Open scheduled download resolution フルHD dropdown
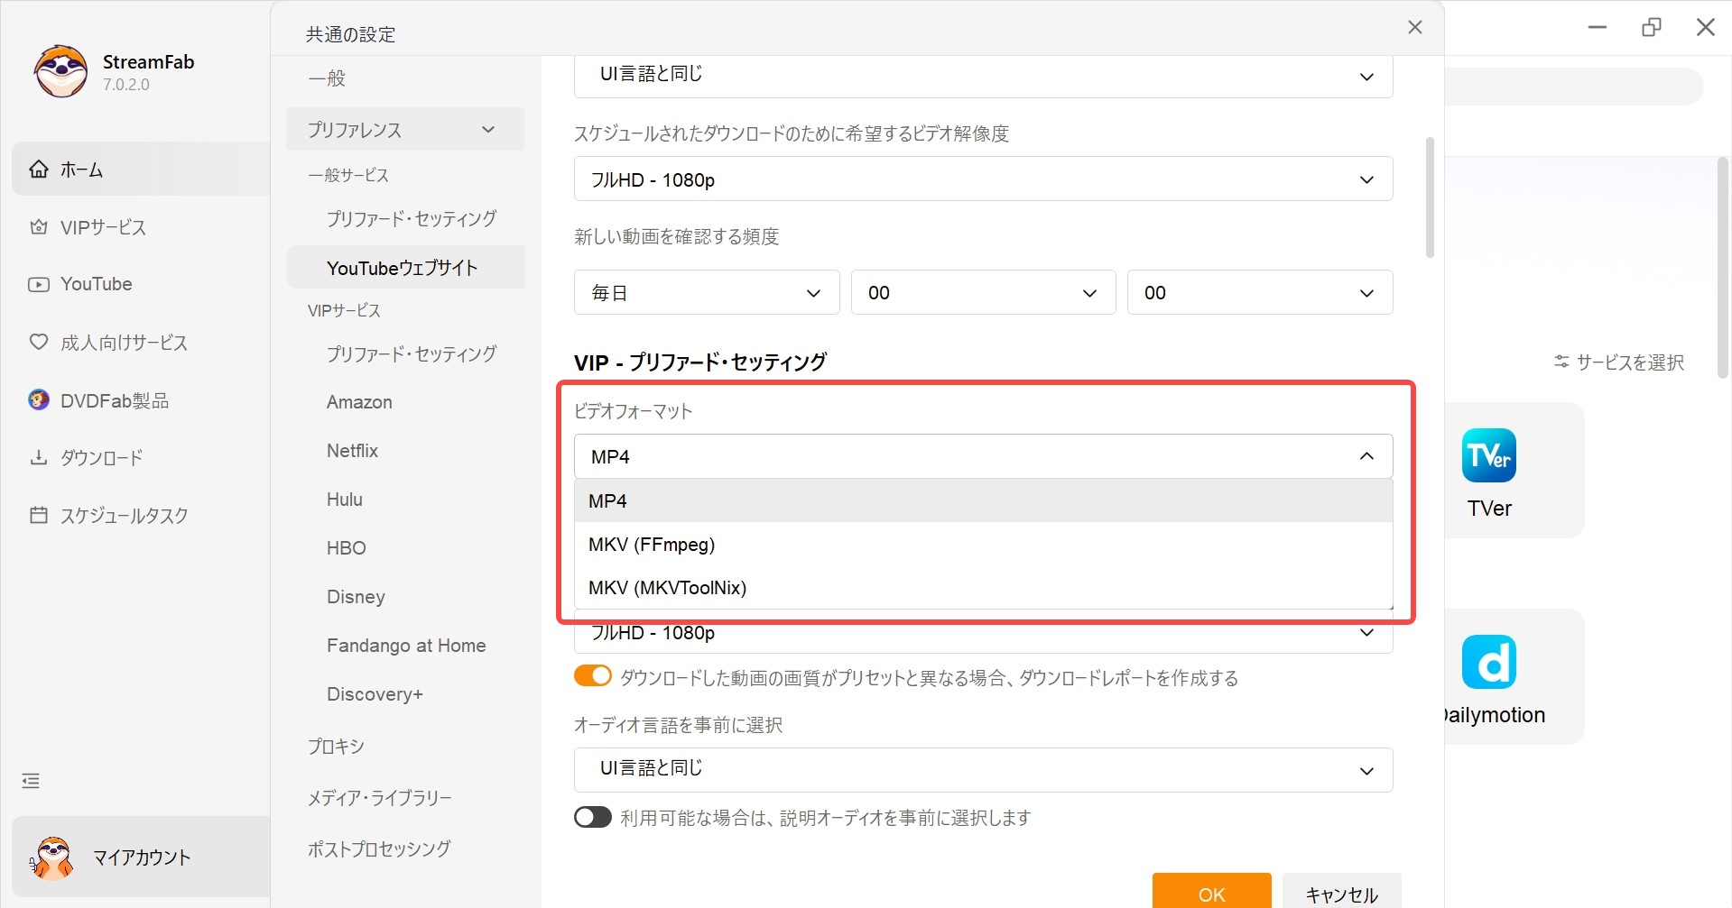Image resolution: width=1732 pixels, height=908 pixels. 983,179
